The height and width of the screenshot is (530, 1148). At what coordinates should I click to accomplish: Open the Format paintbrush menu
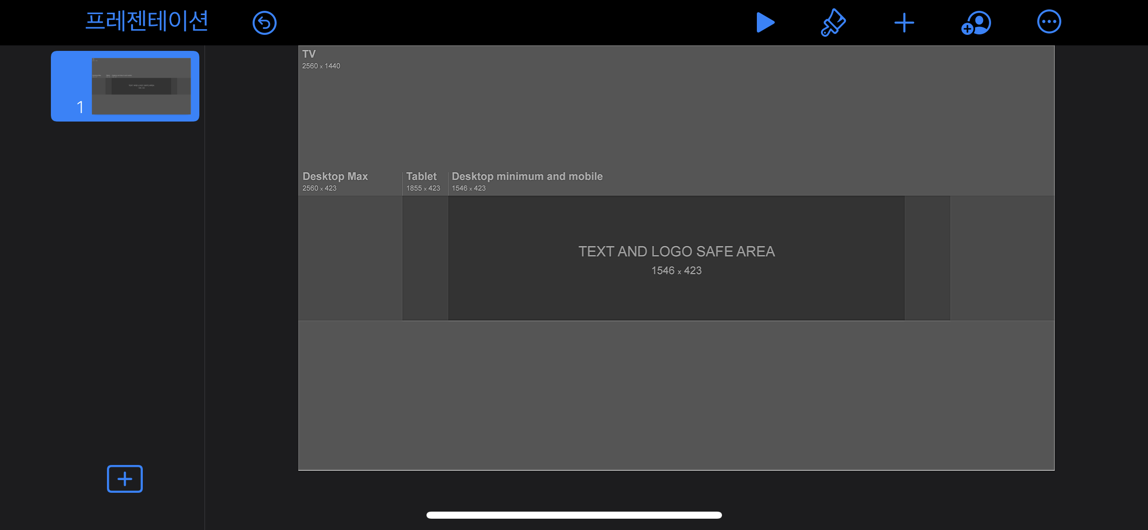833,23
